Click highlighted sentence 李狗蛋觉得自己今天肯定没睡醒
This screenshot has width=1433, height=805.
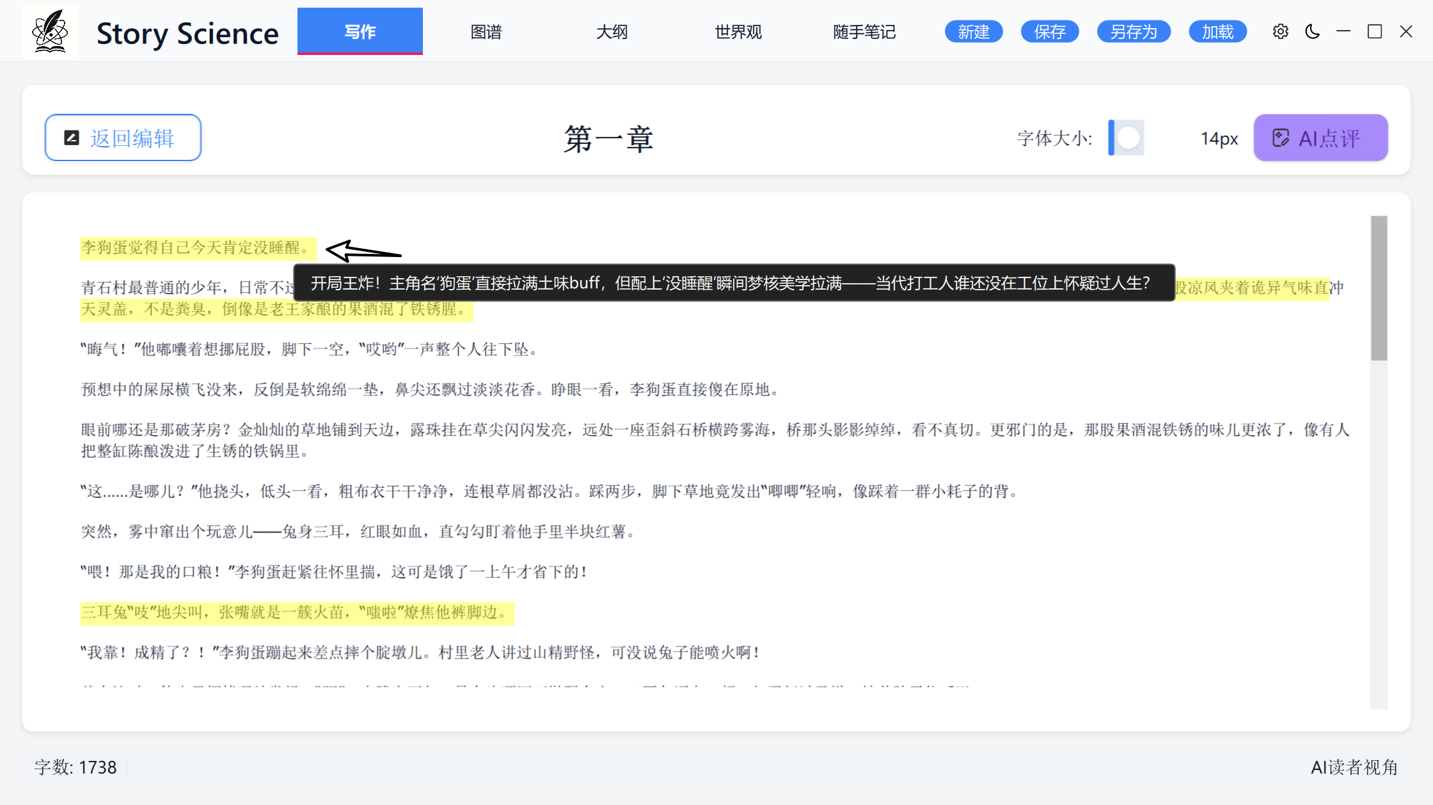click(x=197, y=248)
